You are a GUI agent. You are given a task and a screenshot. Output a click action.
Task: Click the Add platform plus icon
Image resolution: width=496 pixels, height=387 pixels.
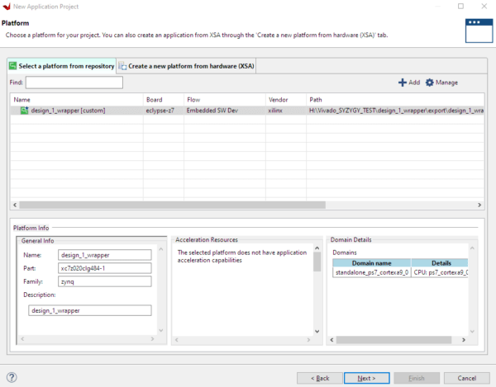(403, 83)
